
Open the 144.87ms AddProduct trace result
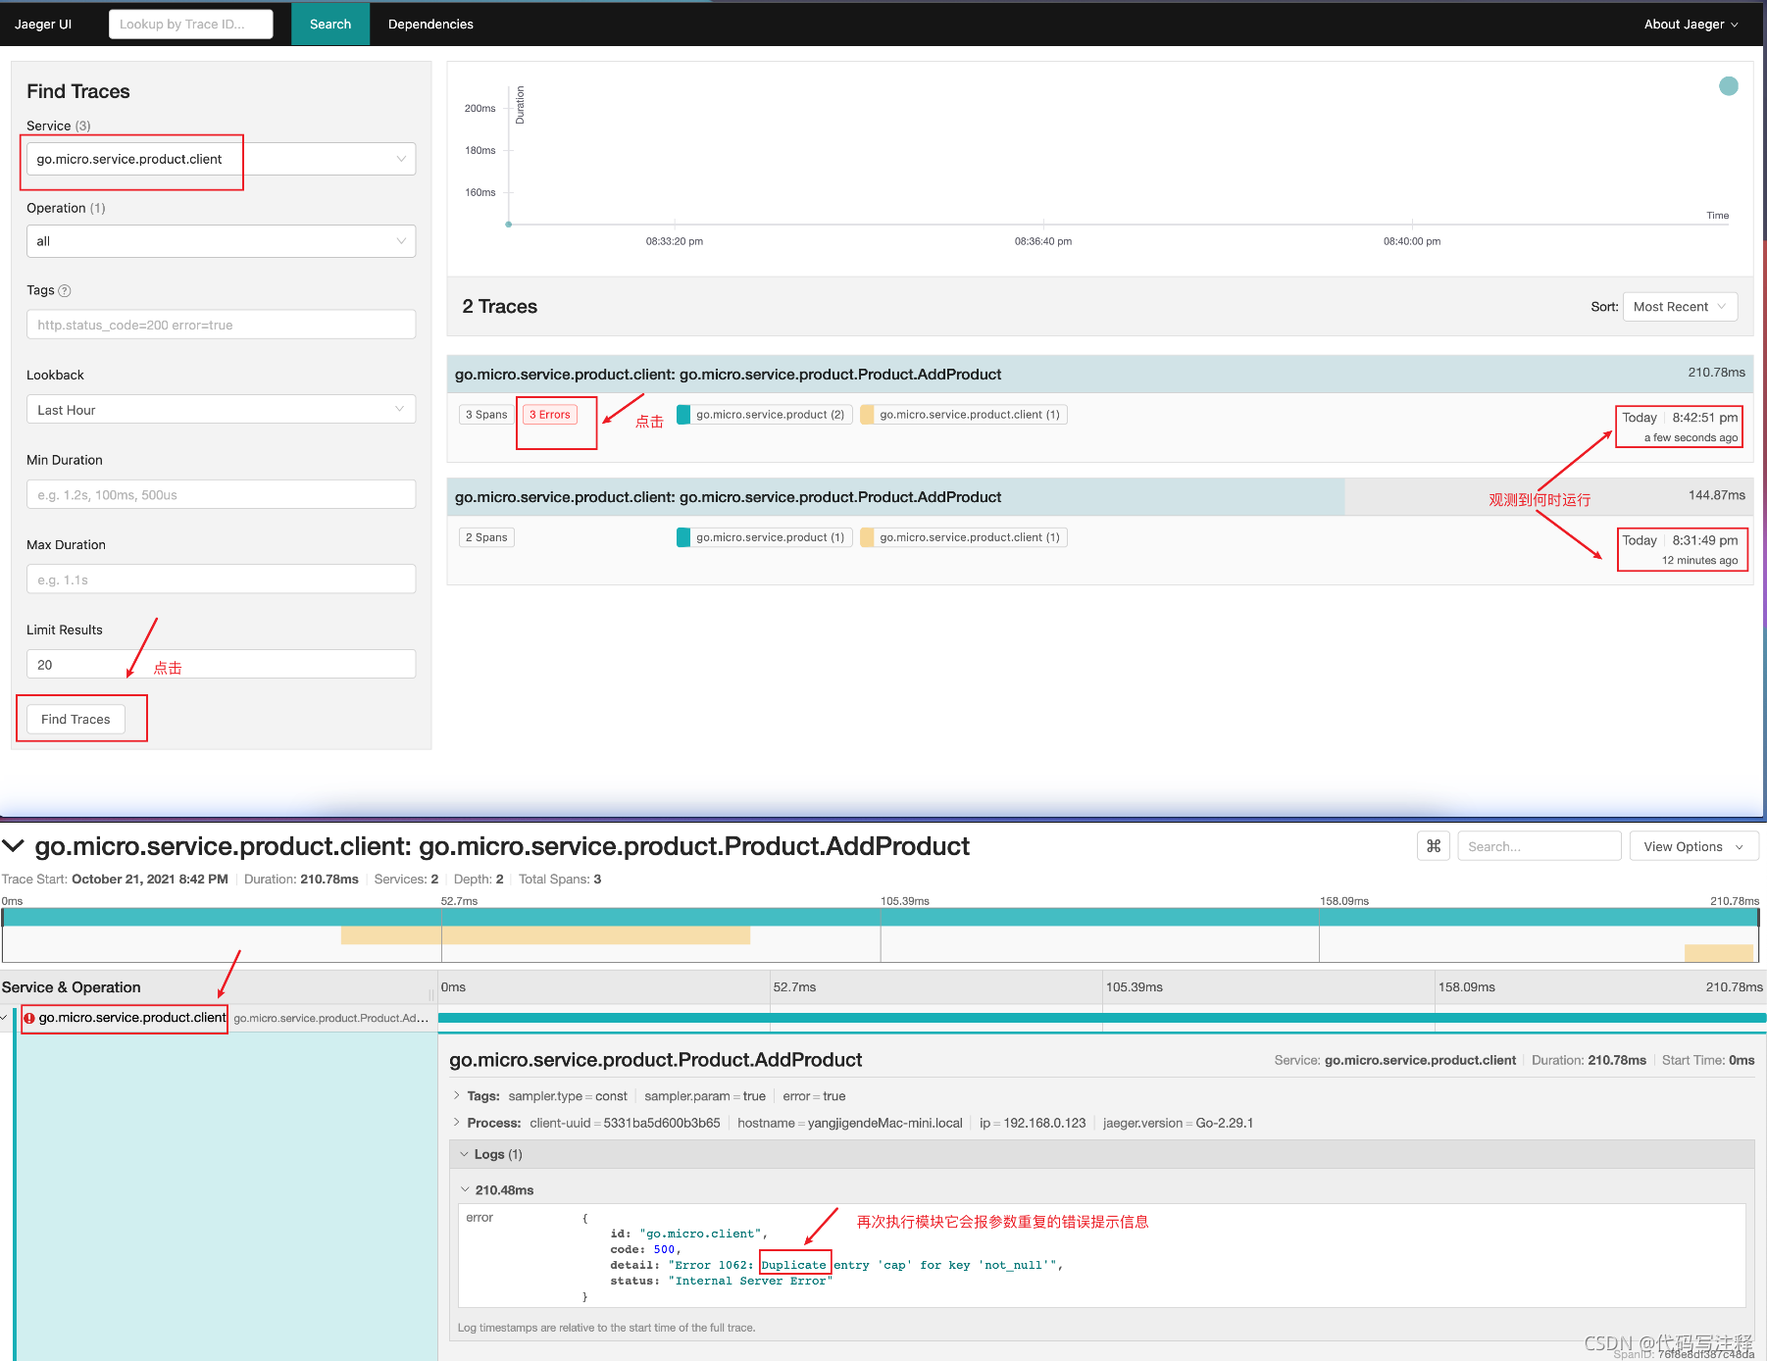tap(728, 497)
